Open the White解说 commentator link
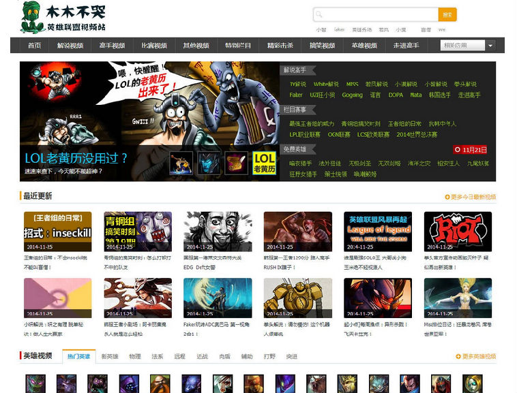This screenshot has height=393, width=517. (326, 84)
